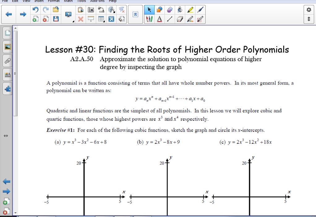The height and width of the screenshot is (217, 316).
Task: Open the Add-ons puzzle piece panel
Action: tap(6, 89)
